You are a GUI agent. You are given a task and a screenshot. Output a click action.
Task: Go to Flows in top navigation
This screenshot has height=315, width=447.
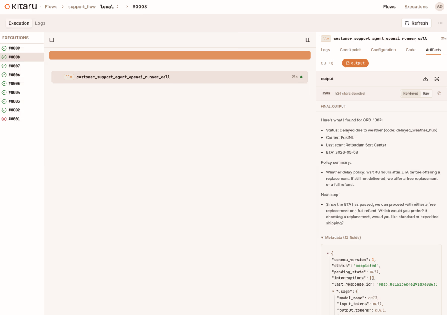point(389,7)
